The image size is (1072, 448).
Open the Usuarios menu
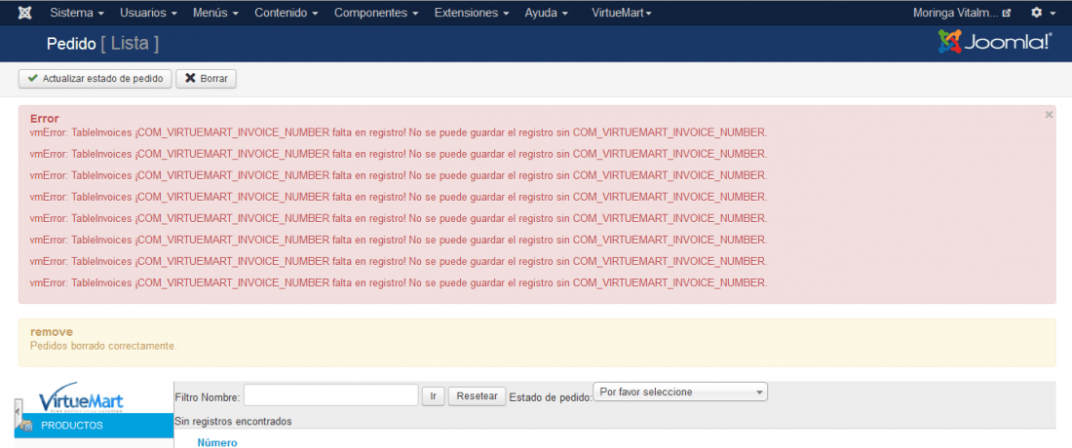(148, 13)
